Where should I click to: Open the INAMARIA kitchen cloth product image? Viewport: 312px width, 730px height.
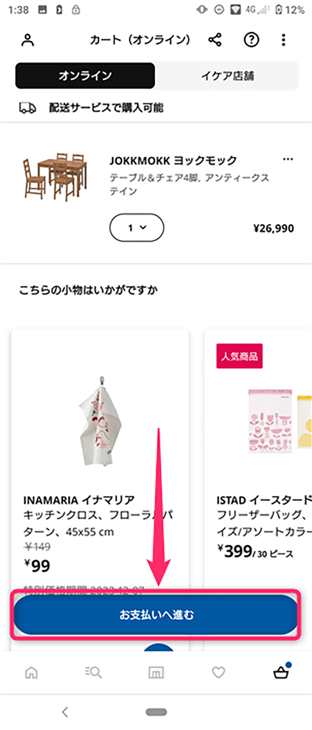click(100, 420)
